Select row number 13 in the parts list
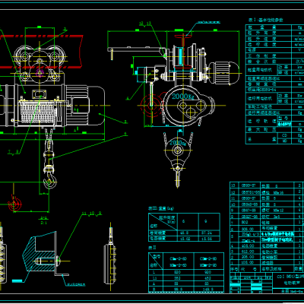Screen dimensions: 304x304 click(x=233, y=185)
